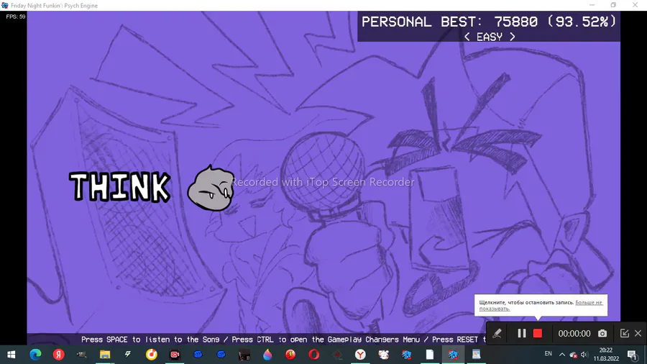Open File Explorer from the taskbar

tap(105, 355)
